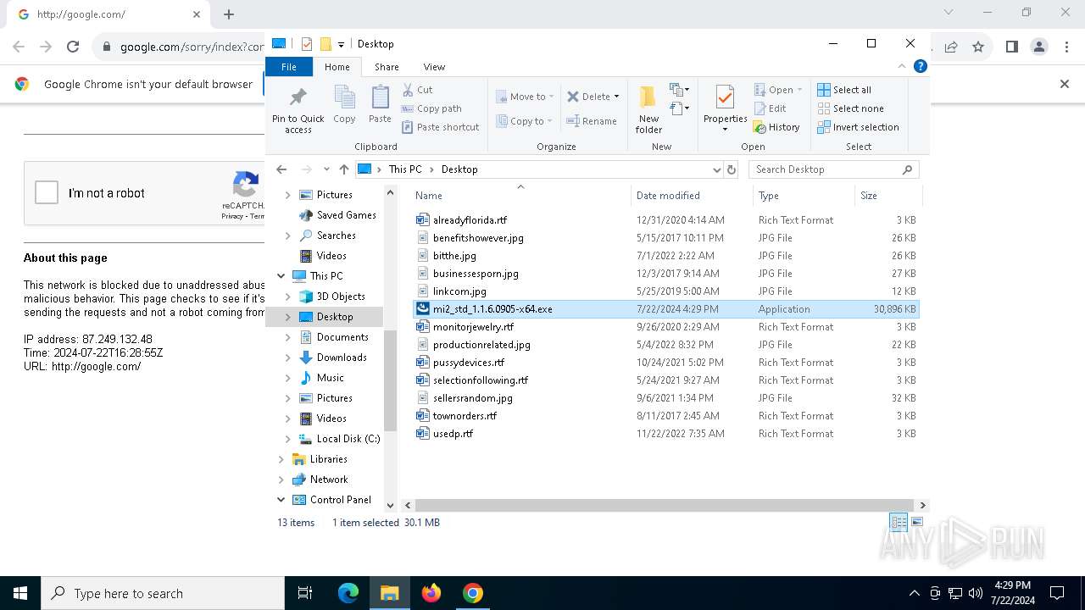This screenshot has height=610, width=1085.
Task: Open Move to dropdown
Action: pyautogui.click(x=525, y=97)
